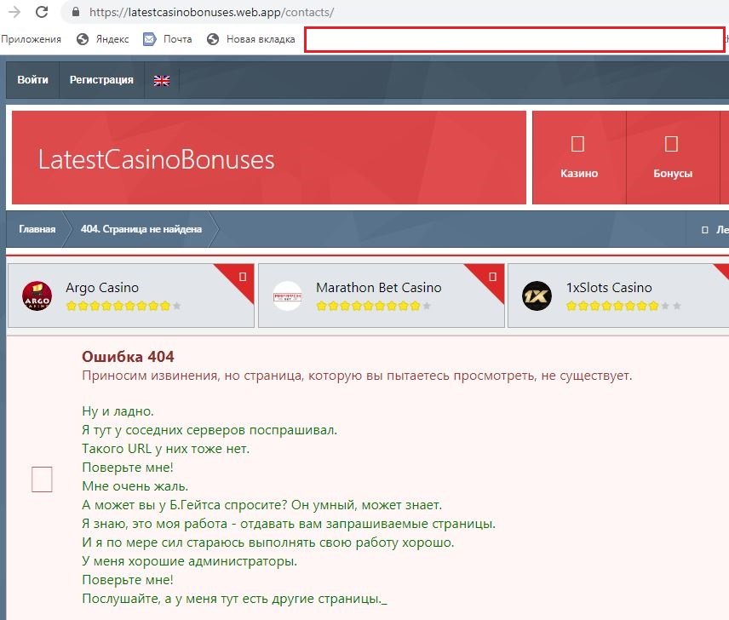Go to Главная in breadcrumb
Image resolution: width=729 pixels, height=620 pixels.
point(37,229)
